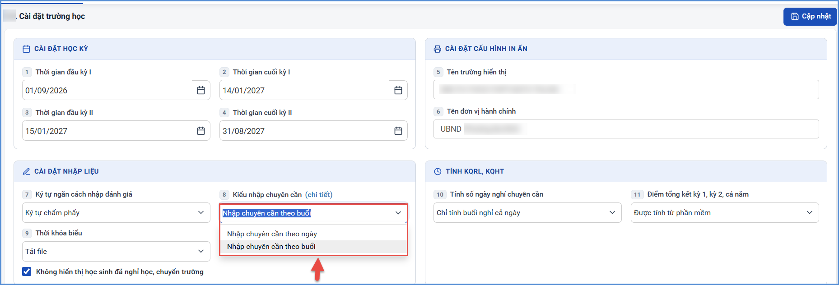
Task: Click the Tên đơn vị hành chính input
Action: tap(626, 129)
